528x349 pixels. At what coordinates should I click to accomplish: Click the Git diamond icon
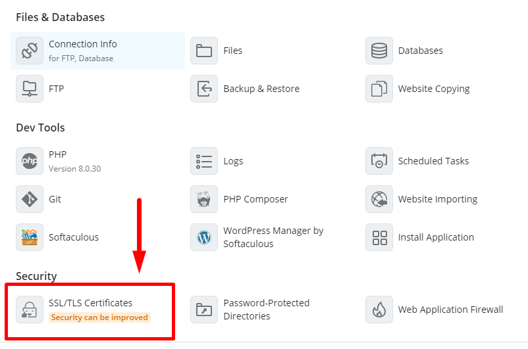[x=30, y=199]
